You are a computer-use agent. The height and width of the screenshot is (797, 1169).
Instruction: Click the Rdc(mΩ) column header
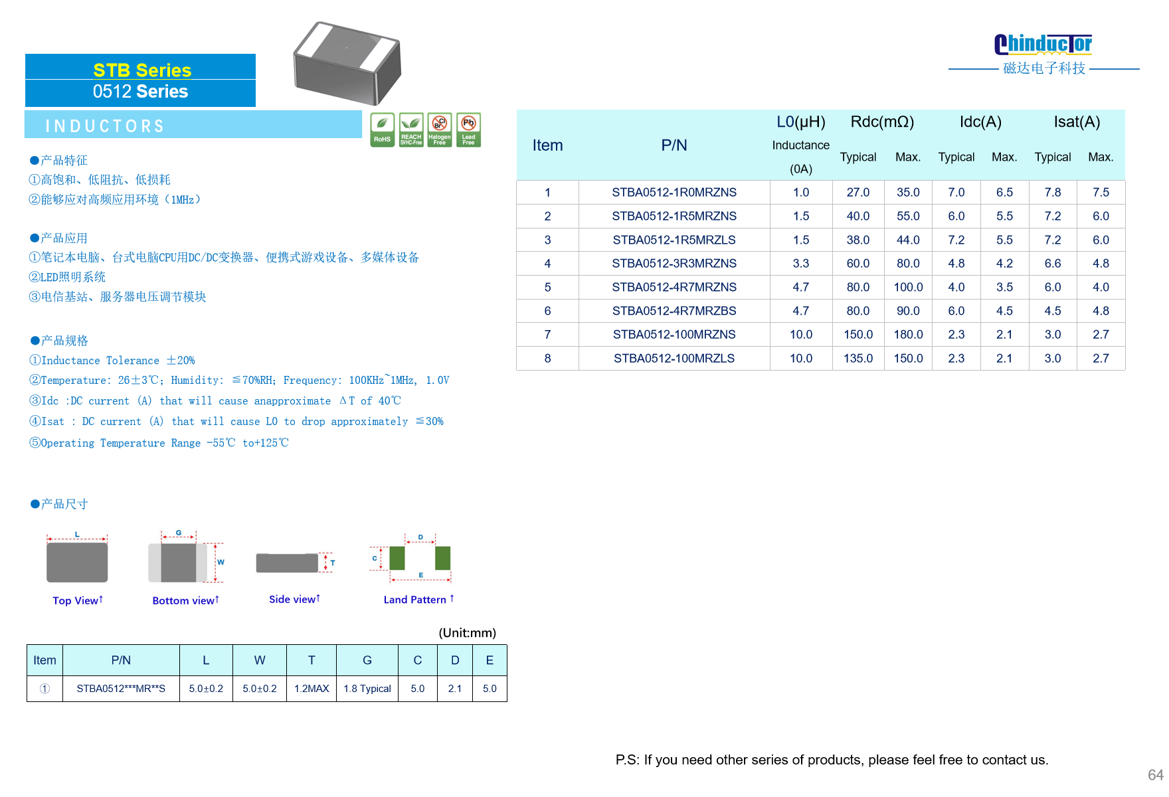(882, 122)
